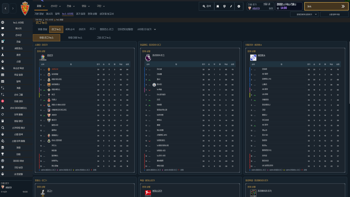This screenshot has width=350, height=197.
Task: Select the 맞춤 정보 tab
Action: [x=42, y=29]
